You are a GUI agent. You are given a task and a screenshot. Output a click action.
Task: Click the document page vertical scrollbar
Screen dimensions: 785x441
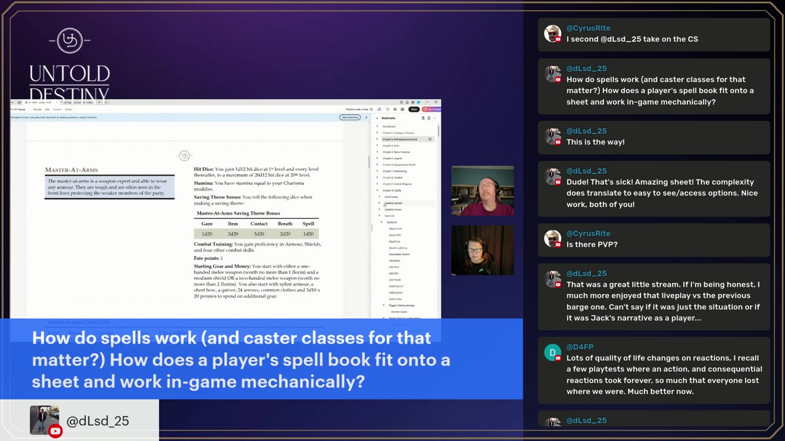(369, 161)
